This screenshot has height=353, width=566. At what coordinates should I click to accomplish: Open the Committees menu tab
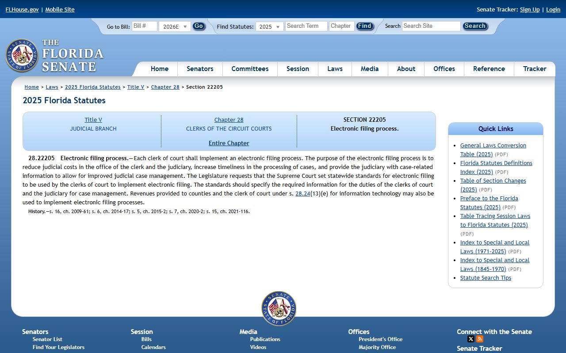[250, 69]
